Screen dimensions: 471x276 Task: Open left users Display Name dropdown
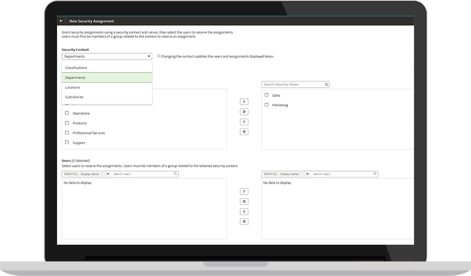coord(95,174)
